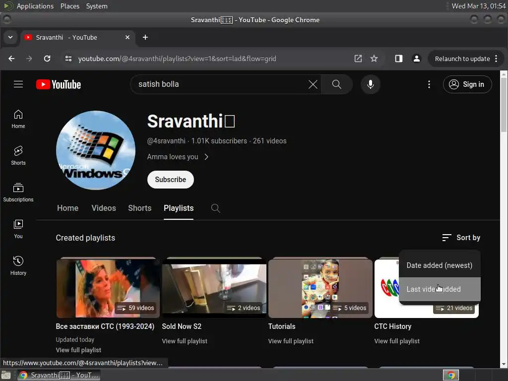508x381 pixels.
Task: Click the address bar URL
Action: click(177, 59)
